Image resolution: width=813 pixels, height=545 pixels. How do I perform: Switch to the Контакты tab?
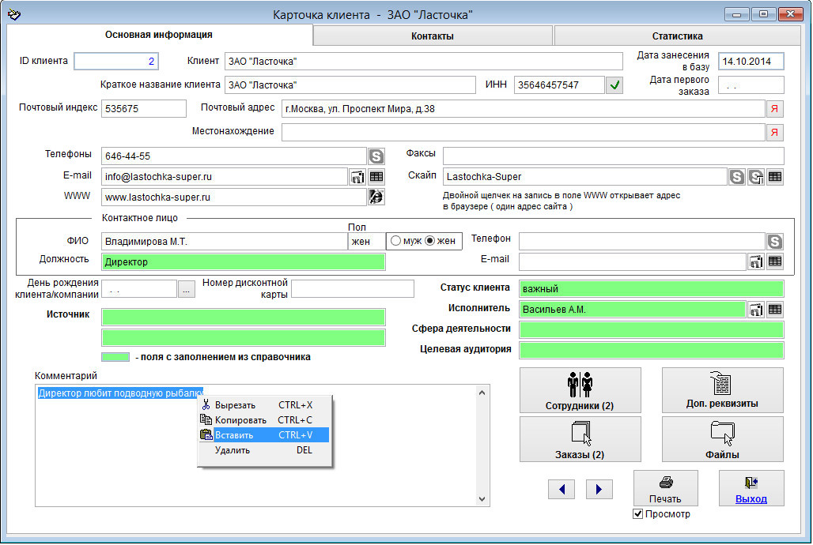pos(433,36)
